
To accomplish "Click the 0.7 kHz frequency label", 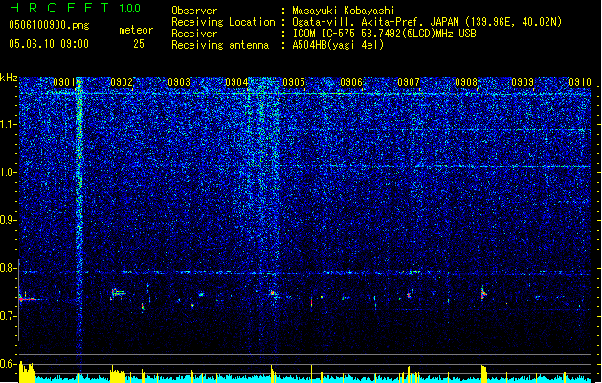I will pos(9,316).
